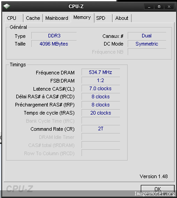
Task: Click the 20 clocks tRAS value
Action: (100, 113)
